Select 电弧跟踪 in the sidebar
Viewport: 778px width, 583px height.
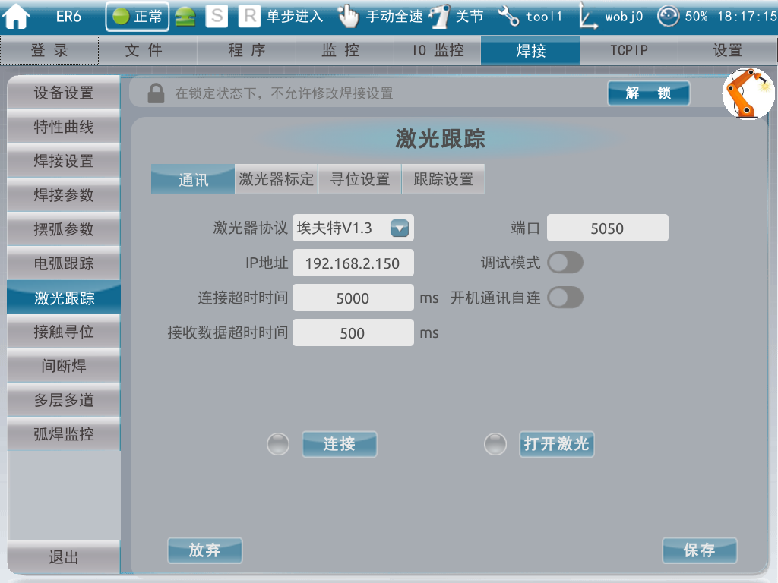(64, 264)
